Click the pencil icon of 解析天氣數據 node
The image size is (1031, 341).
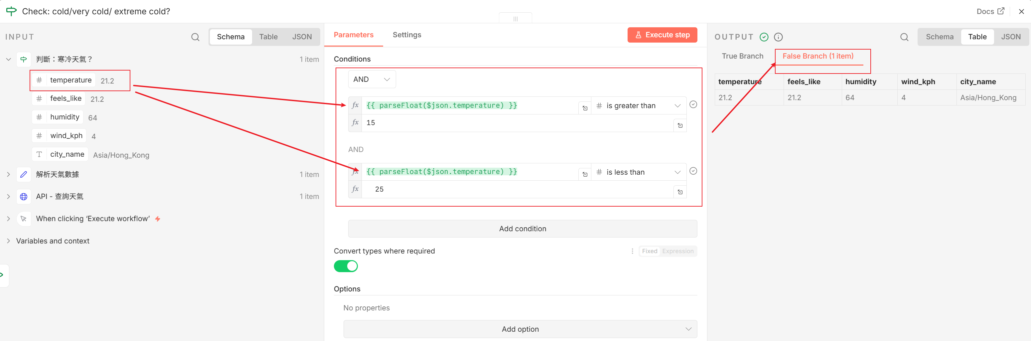coord(24,175)
